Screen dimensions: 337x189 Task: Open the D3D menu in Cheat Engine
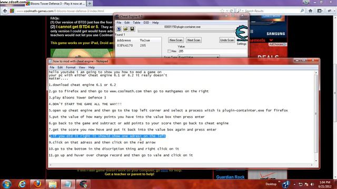146,23
